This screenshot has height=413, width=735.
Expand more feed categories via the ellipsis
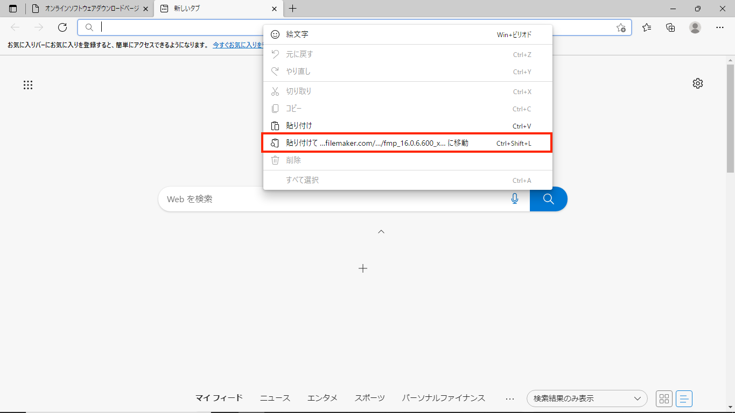[509, 398]
